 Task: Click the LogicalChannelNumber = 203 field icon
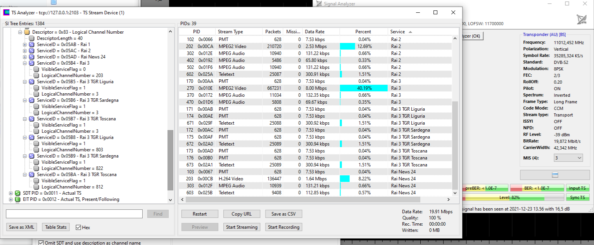36,75
